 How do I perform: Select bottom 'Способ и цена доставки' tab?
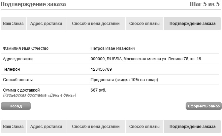coord(96,127)
